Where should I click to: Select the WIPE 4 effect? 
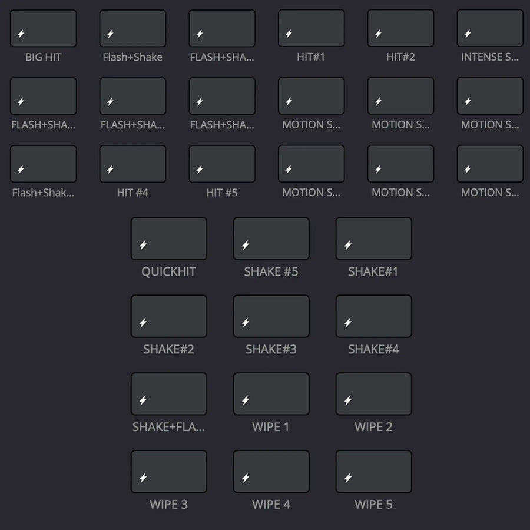(271, 471)
